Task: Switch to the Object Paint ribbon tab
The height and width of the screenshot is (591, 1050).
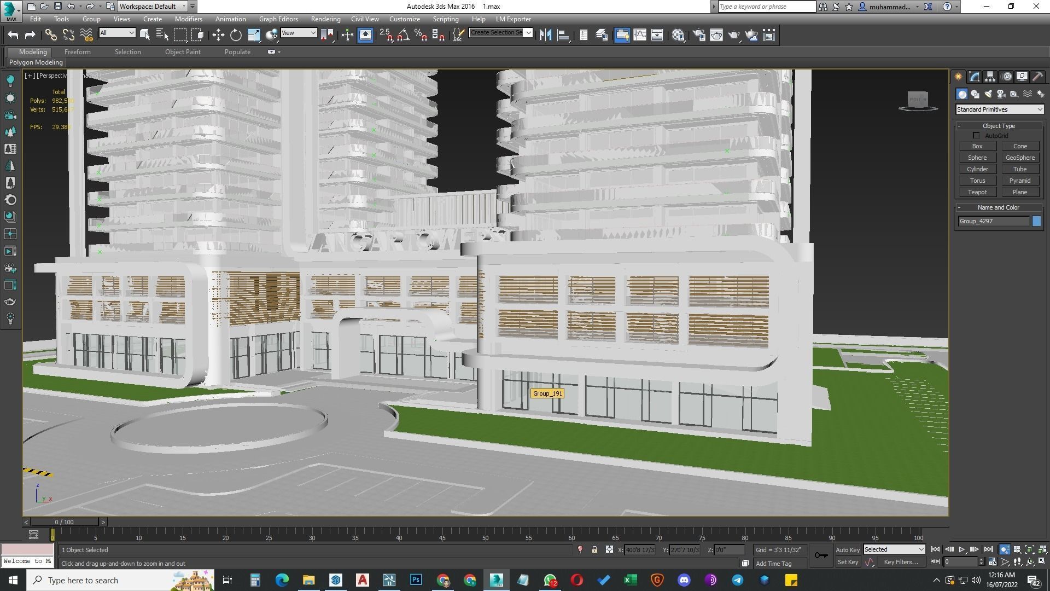Action: click(183, 52)
